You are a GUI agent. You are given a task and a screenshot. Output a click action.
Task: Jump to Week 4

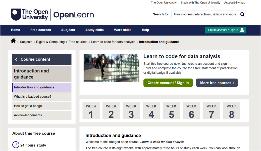pyautogui.click(x=151, y=111)
